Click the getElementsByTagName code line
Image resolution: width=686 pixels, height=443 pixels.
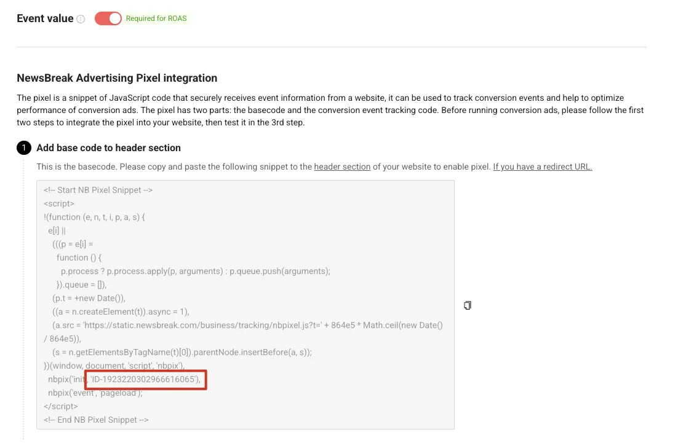click(x=182, y=353)
